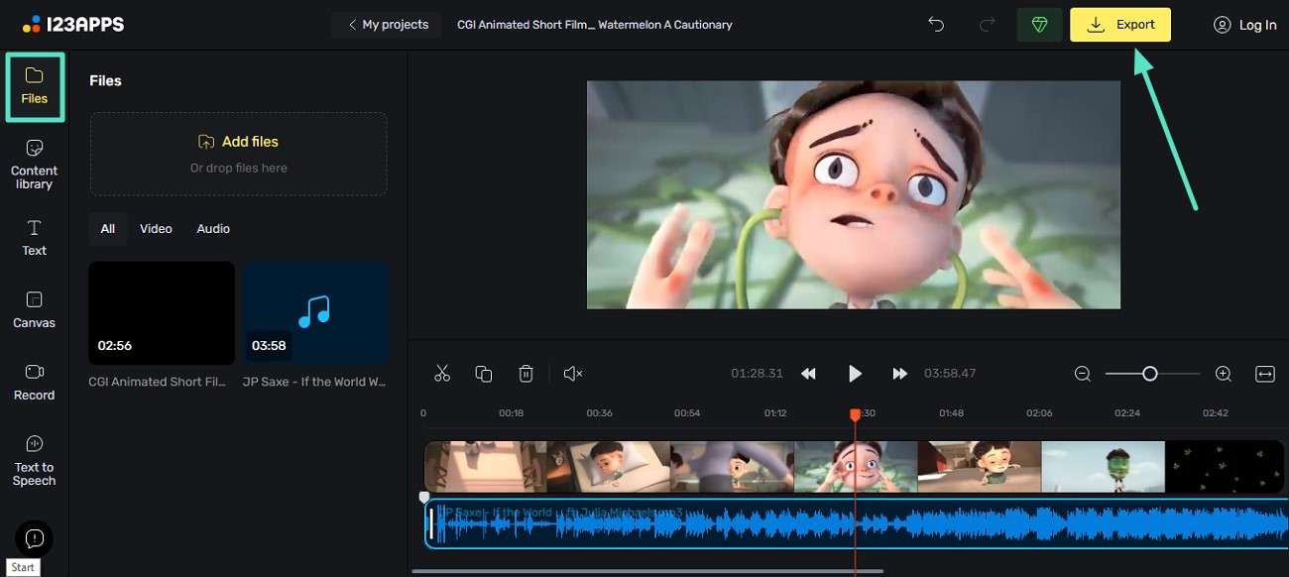The image size is (1289, 577).
Task: Select the Text tool in sidebar
Action: click(x=35, y=237)
